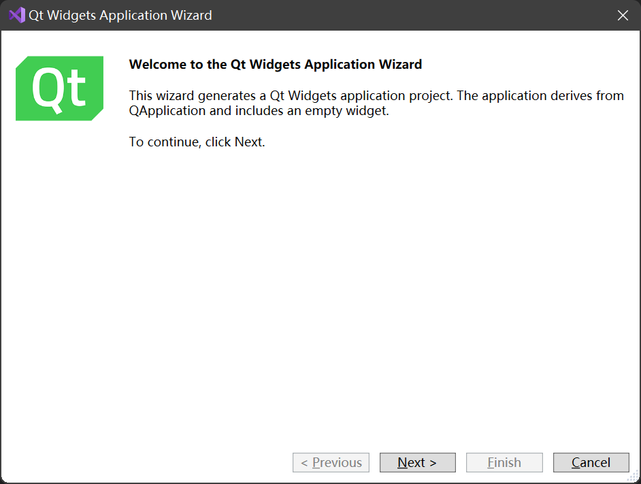Click the dark title bar of the dialog

(374, 14)
